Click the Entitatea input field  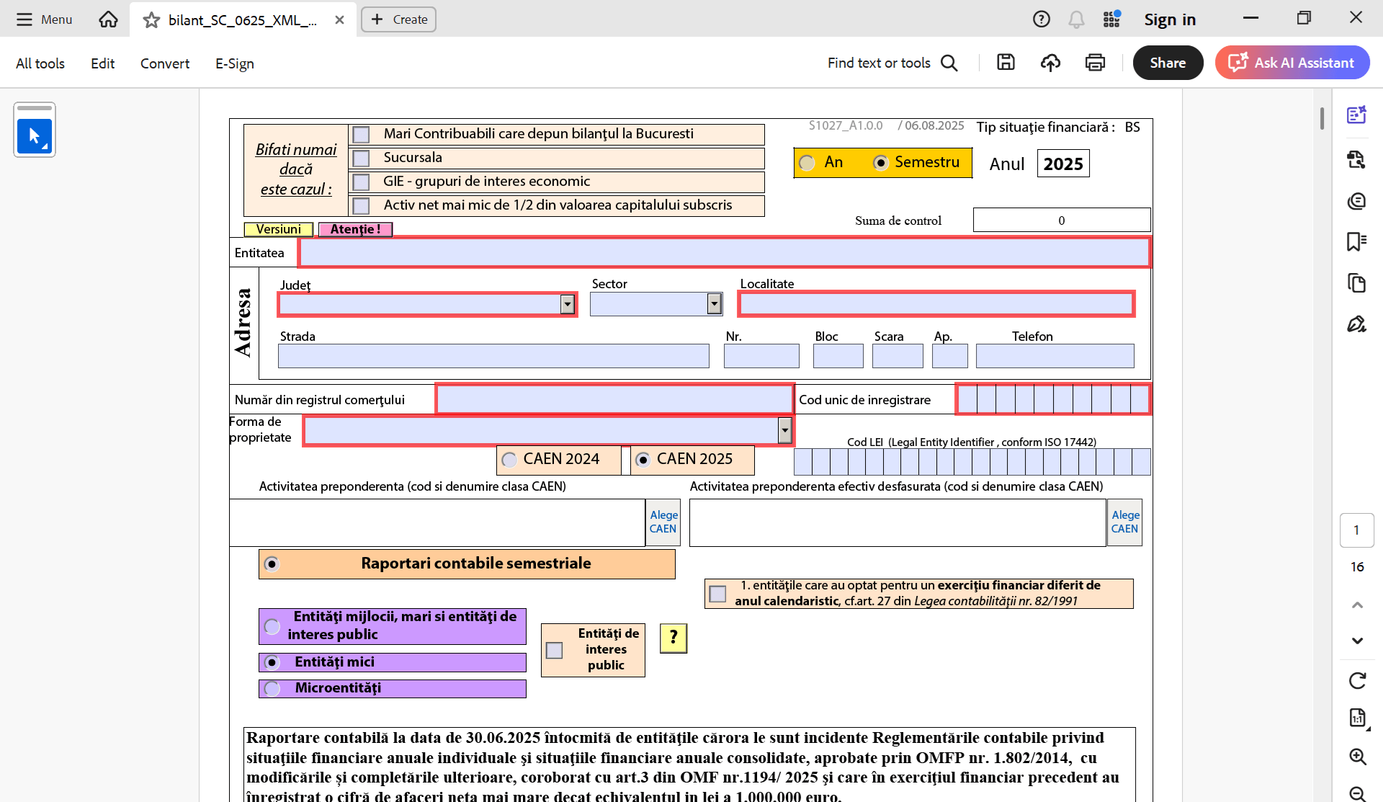pyautogui.click(x=720, y=252)
